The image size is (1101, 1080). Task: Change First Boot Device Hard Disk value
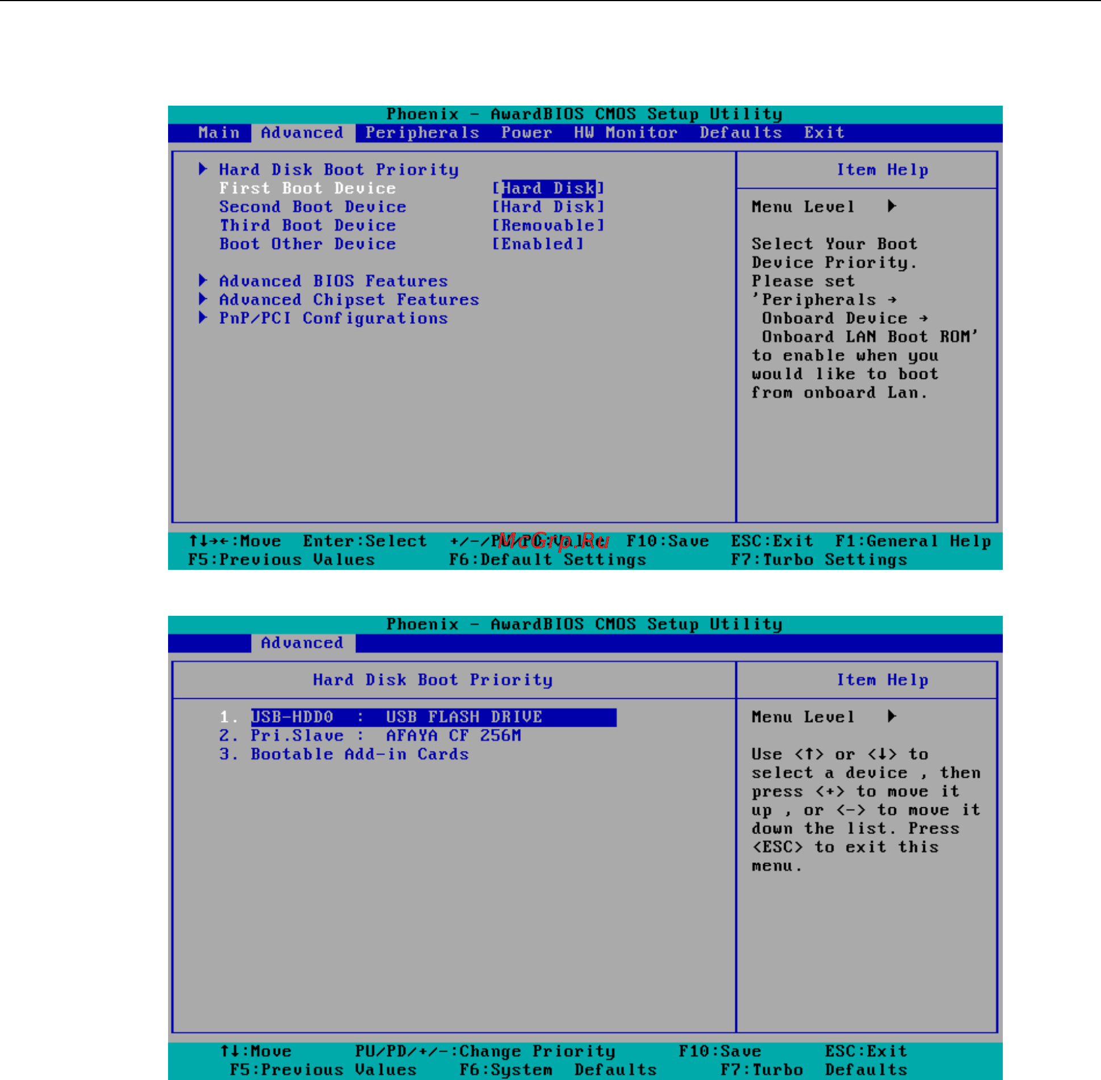tap(548, 189)
